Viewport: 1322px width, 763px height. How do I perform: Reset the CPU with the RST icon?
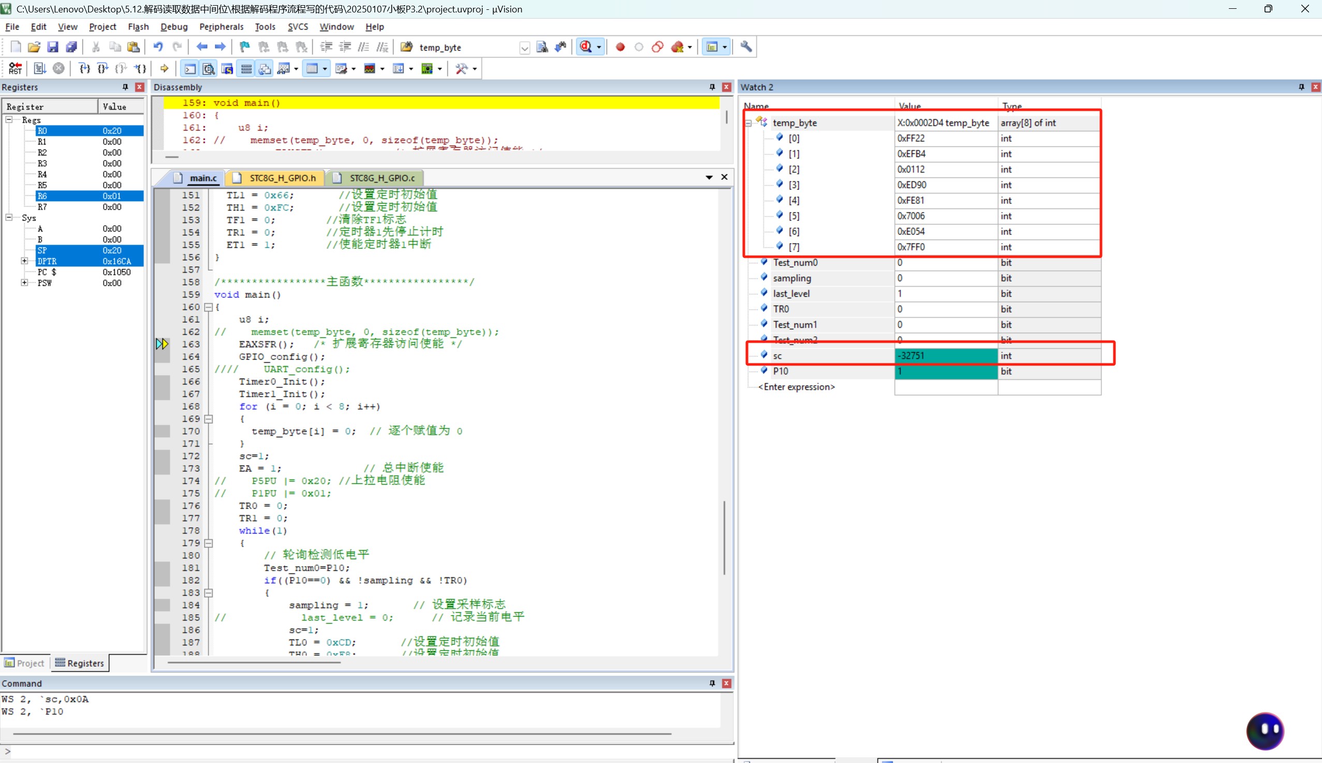click(15, 69)
